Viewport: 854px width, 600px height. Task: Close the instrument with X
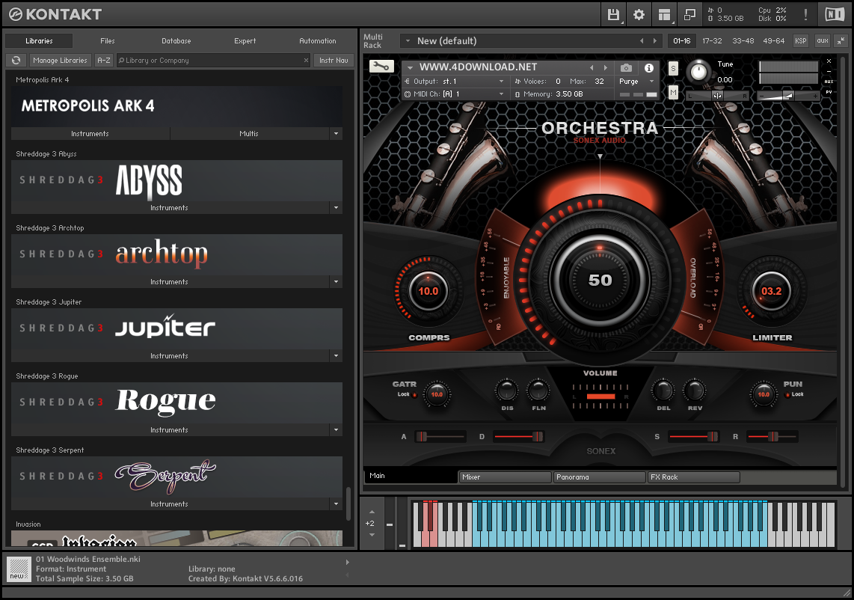tap(829, 61)
